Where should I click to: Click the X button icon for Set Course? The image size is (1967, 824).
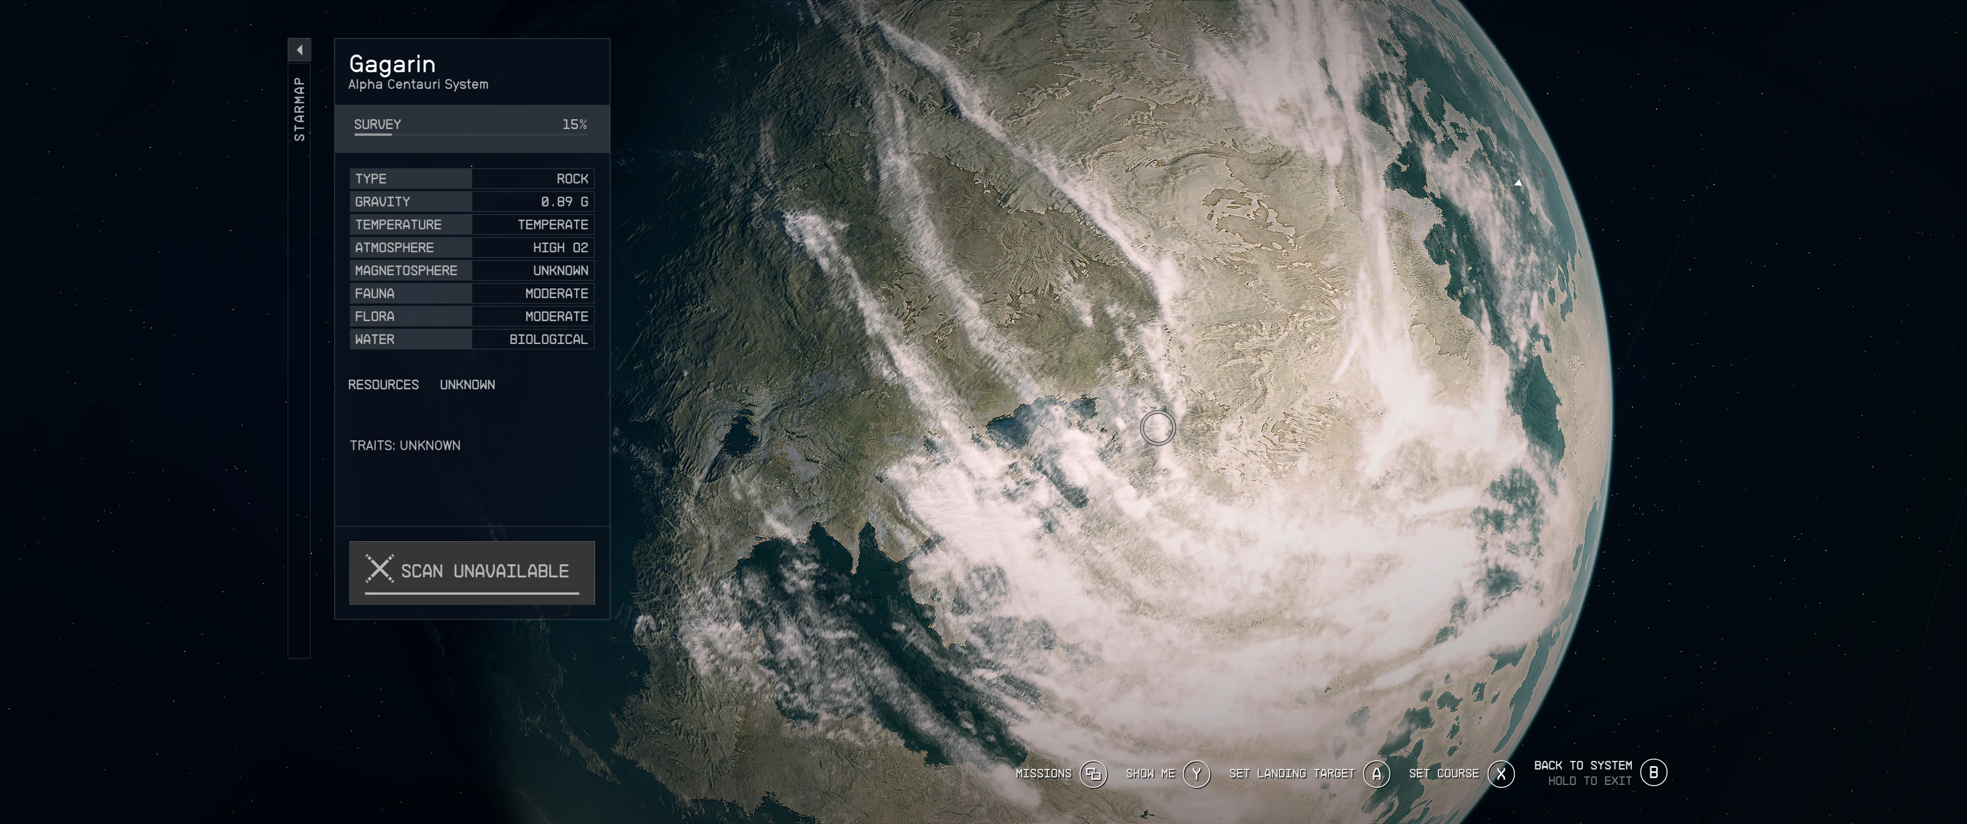pos(1501,774)
